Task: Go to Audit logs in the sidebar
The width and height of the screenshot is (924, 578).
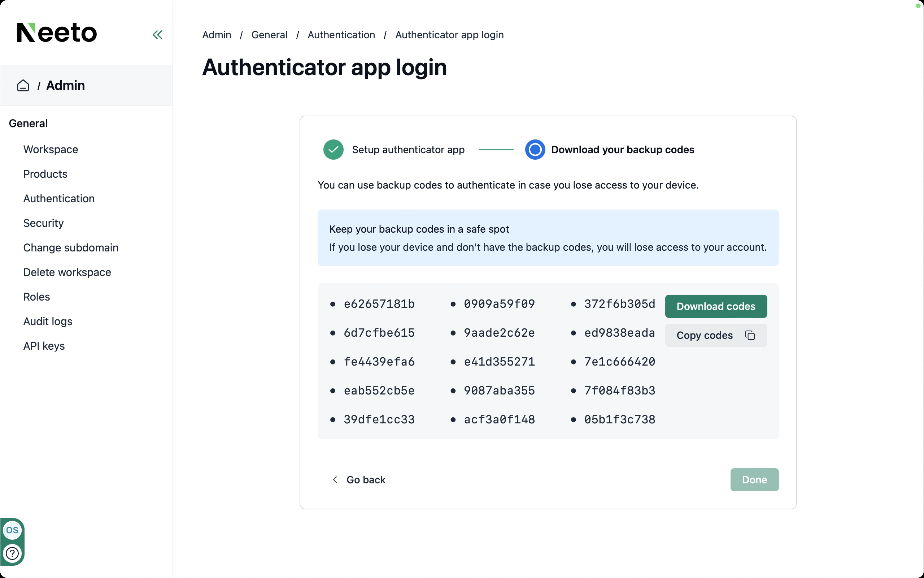Action: [48, 322]
